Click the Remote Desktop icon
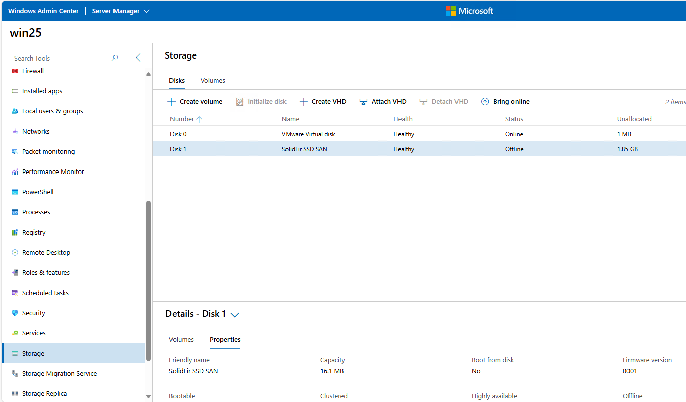686x402 pixels. 15,253
